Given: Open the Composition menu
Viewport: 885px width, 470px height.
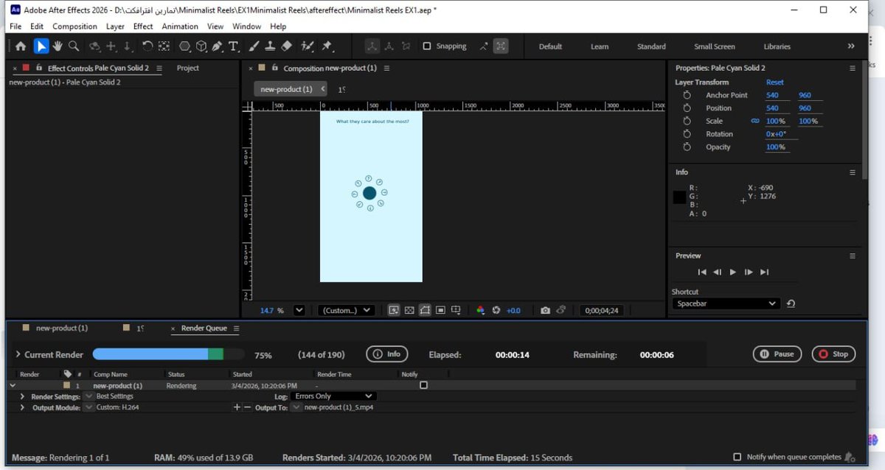Looking at the screenshot, I should click(x=74, y=27).
